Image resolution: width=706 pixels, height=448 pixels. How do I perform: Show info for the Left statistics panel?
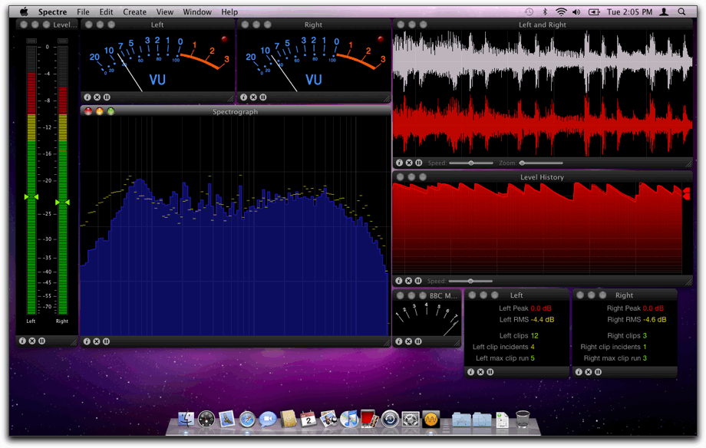[471, 372]
